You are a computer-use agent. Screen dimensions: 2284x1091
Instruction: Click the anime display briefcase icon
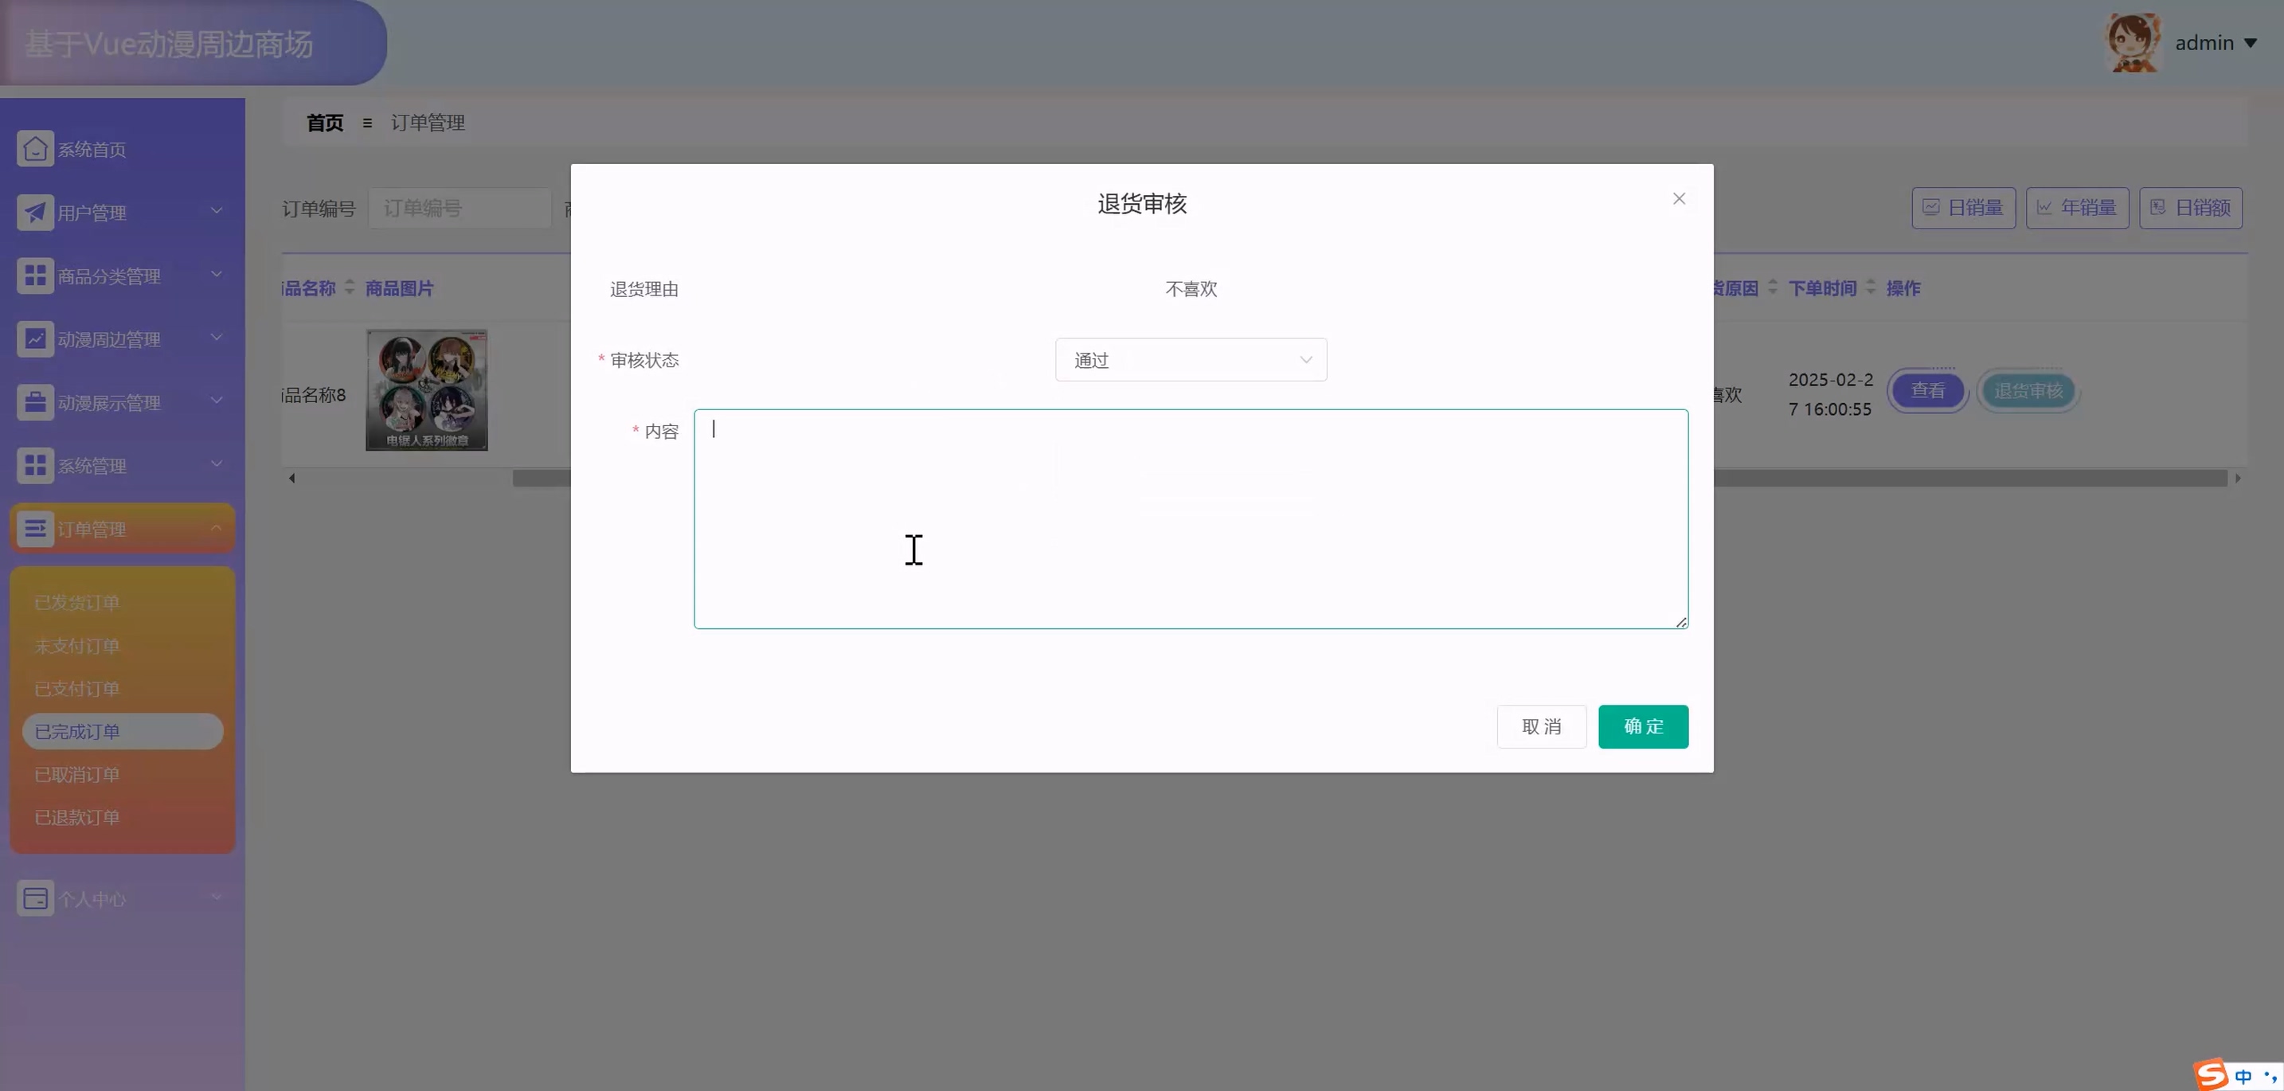click(x=34, y=402)
